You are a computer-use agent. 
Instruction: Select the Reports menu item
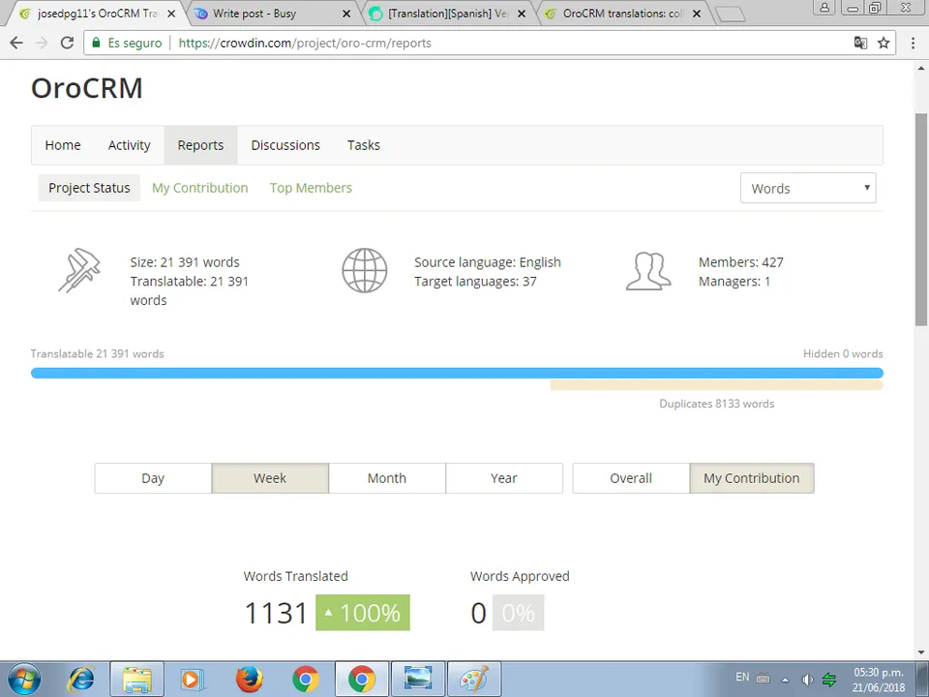[x=201, y=145]
